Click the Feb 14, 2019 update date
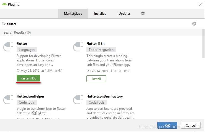 pyautogui.click(x=97, y=71)
